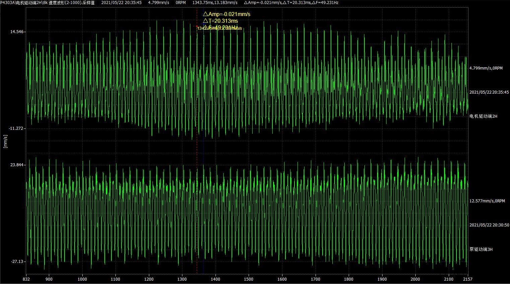Click the 12.577mm/s,0RPM reading on the right
Screen dimensions: 510x284
pos(487,201)
